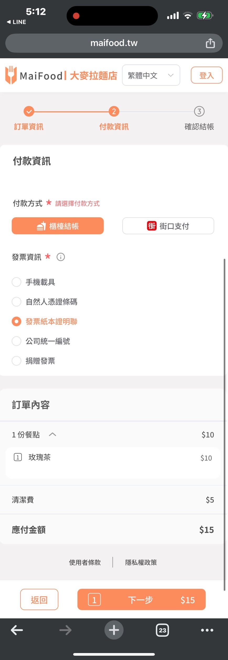
Task: Choose 公司統一編號 invoice option
Action: click(17, 341)
